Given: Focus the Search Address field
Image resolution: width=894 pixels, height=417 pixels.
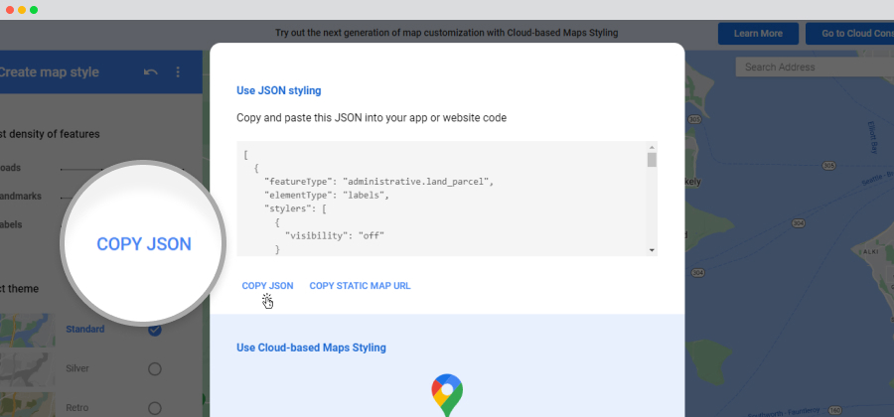Looking at the screenshot, I should (815, 67).
